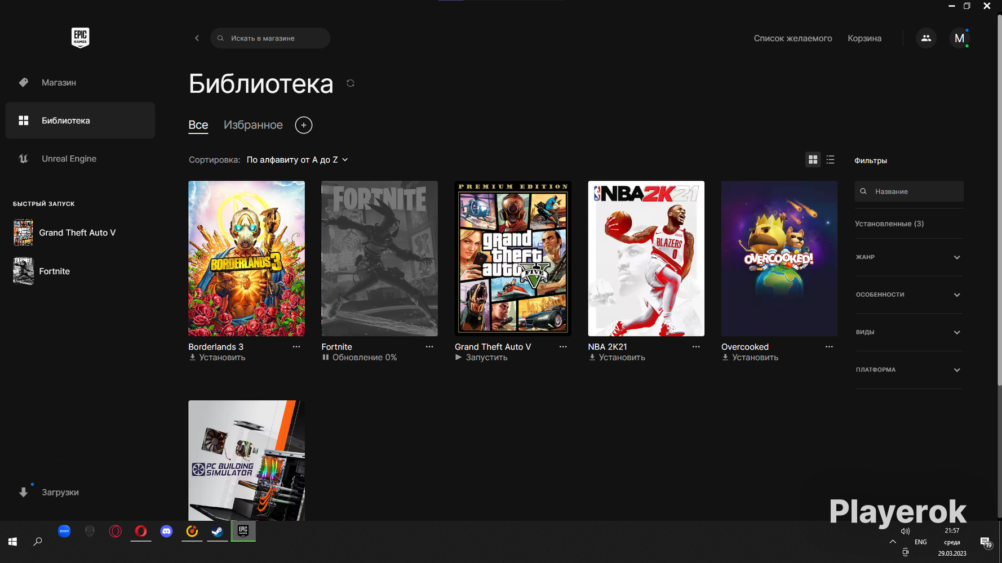Expand the Platform (ПЛАТФОРМА) filter
The width and height of the screenshot is (1002, 563).
coord(908,370)
